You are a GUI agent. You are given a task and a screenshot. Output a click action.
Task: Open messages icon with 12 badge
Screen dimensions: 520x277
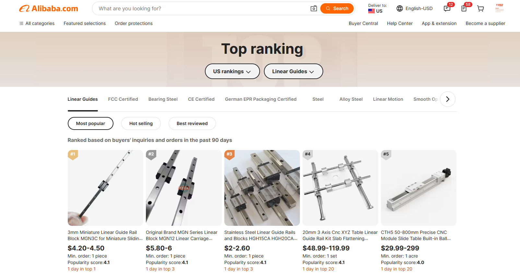447,9
